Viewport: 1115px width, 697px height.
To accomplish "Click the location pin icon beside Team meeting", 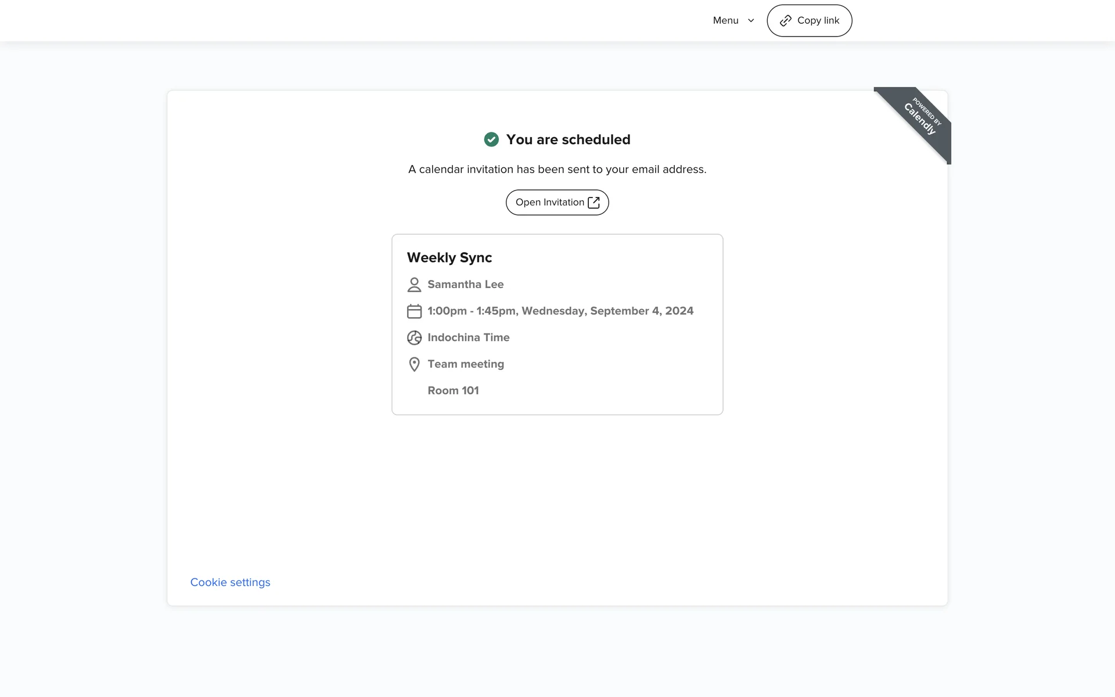I will [414, 364].
